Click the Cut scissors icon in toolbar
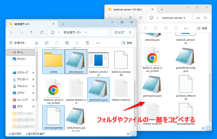This screenshot has width=217, height=139. (36, 43)
